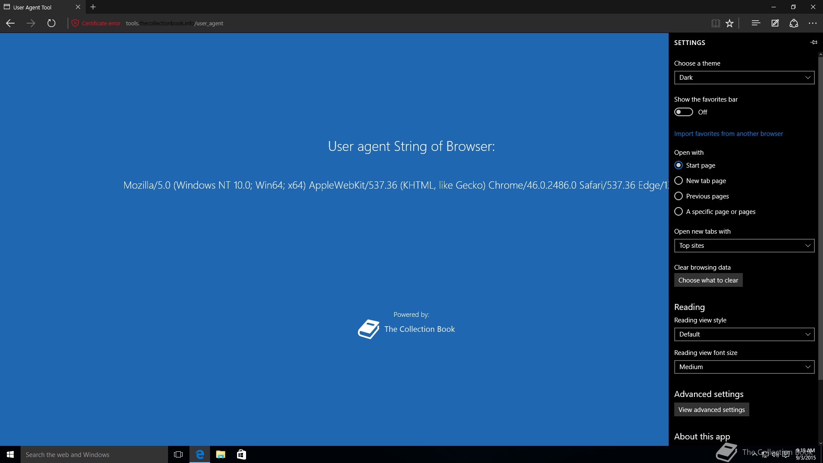Click the Edge taskbar icon

click(x=200, y=454)
